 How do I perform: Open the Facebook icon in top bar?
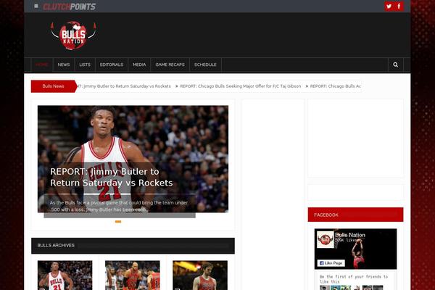[x=399, y=6]
